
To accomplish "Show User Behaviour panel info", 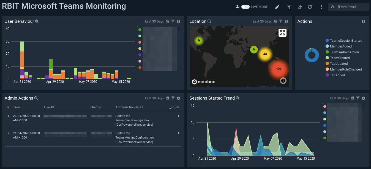I will (178, 21).
